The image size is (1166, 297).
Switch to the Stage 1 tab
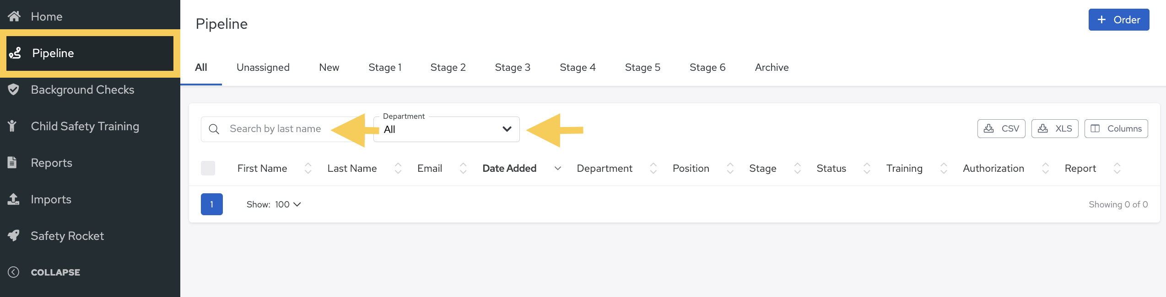point(385,67)
